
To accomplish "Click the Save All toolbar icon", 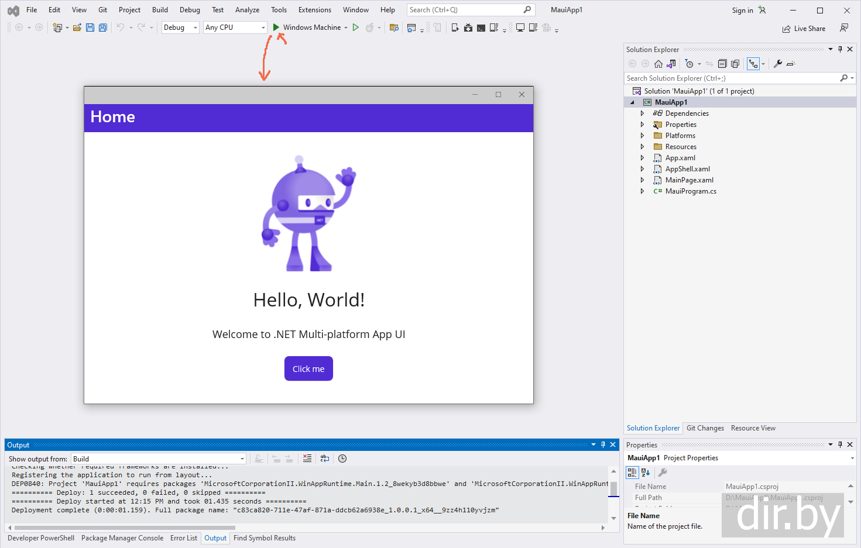I will click(x=103, y=27).
